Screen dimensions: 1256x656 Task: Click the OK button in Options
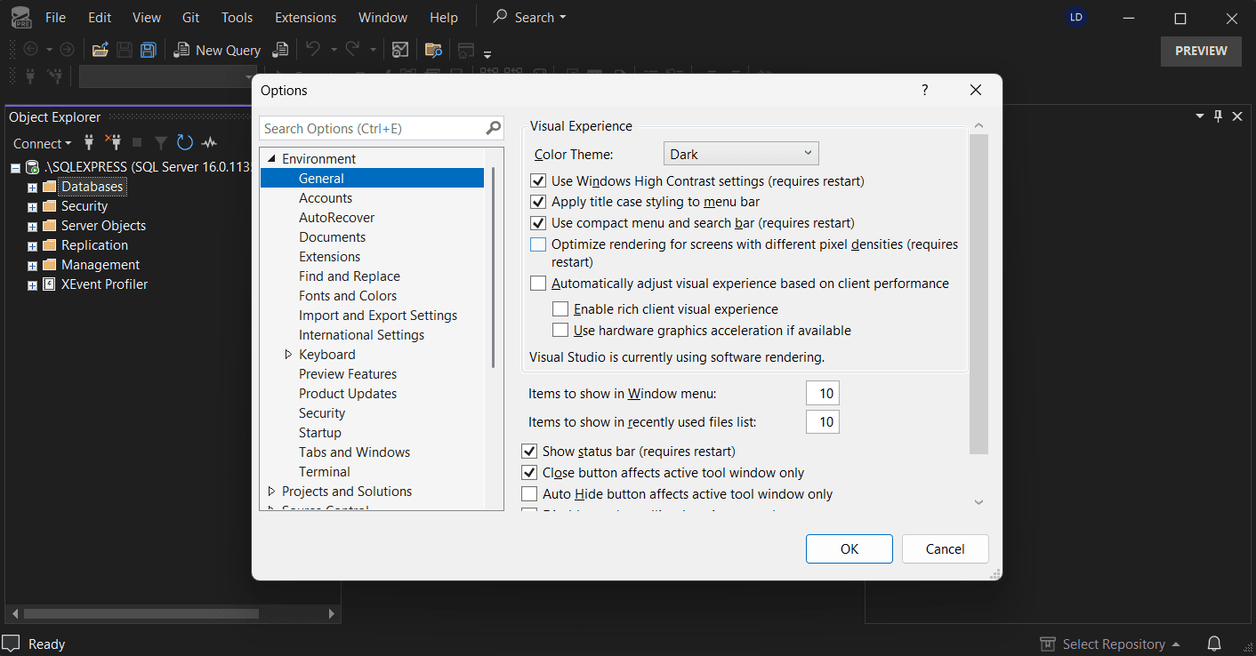pyautogui.click(x=849, y=548)
